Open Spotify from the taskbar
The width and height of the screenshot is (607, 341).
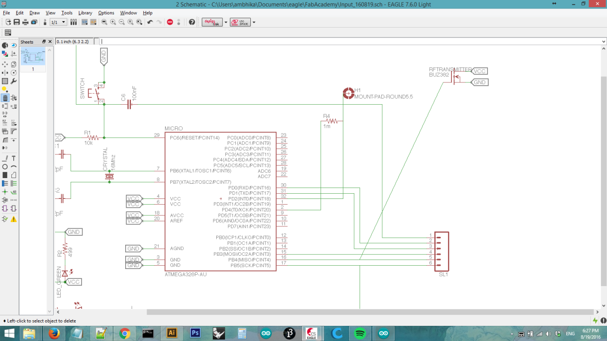[x=360, y=333]
